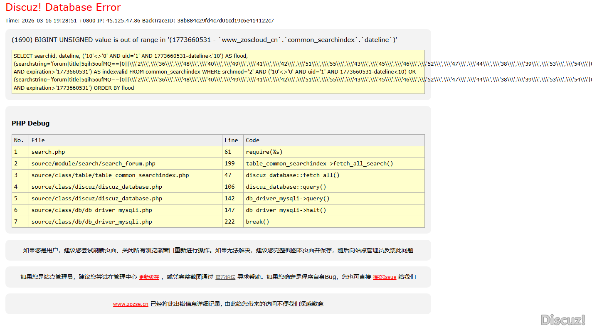Click the Line column header

[x=231, y=140]
